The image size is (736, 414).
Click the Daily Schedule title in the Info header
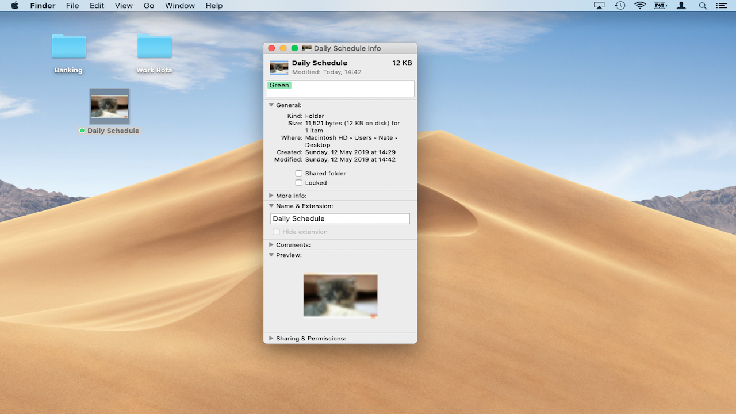320,63
